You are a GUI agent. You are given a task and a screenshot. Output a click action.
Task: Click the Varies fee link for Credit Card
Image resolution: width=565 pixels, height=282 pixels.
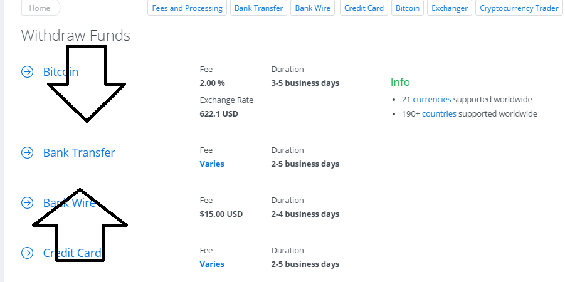coord(212,264)
